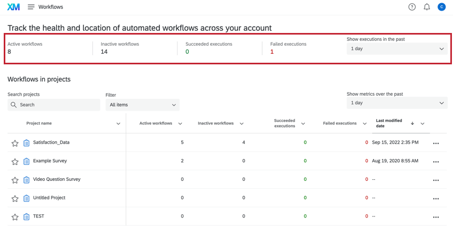
Task: Open the Filter All items dropdown
Action: (x=142, y=105)
